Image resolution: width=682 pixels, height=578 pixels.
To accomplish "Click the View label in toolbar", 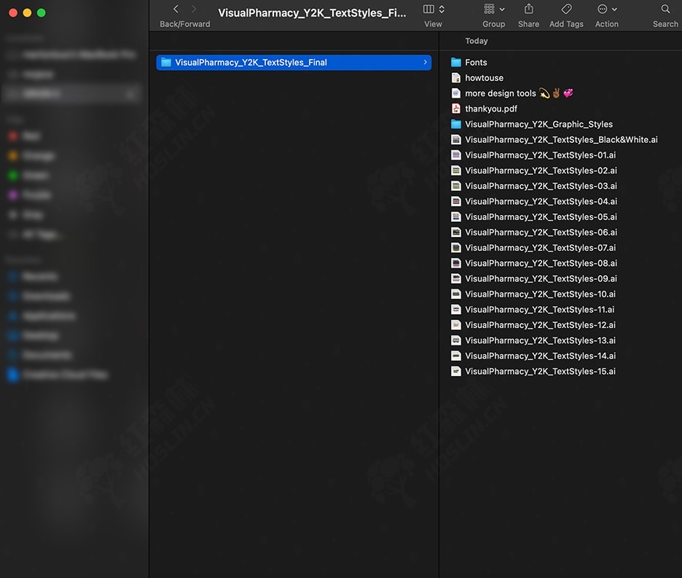I will click(x=434, y=24).
